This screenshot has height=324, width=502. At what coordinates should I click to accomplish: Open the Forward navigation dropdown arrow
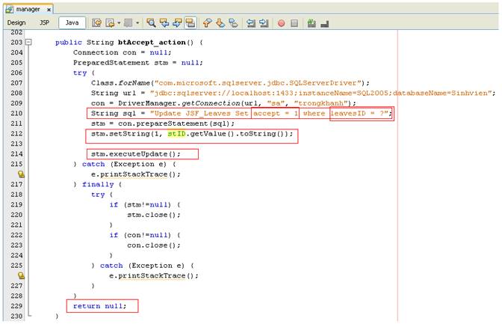[137, 22]
